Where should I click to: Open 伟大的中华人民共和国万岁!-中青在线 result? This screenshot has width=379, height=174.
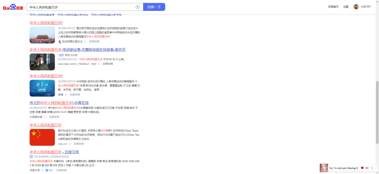pyautogui.click(x=59, y=103)
